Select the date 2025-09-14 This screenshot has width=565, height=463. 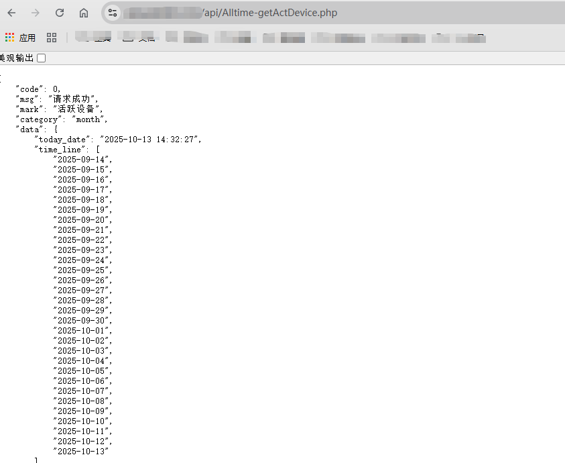[x=80, y=160]
